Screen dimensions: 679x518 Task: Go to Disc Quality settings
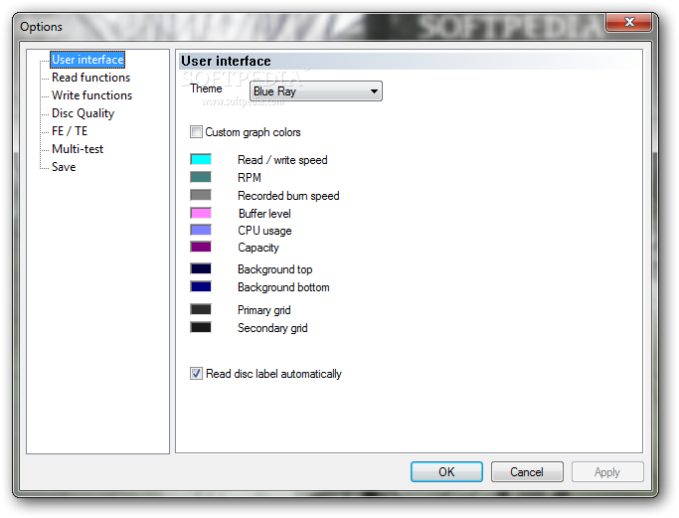pyautogui.click(x=84, y=113)
